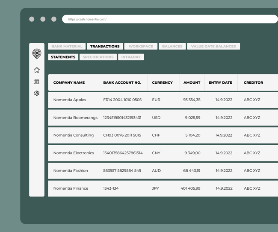Viewport: 278px width, 232px height.
Task: Select the Nomentia Fashion company name
Action: (71, 171)
